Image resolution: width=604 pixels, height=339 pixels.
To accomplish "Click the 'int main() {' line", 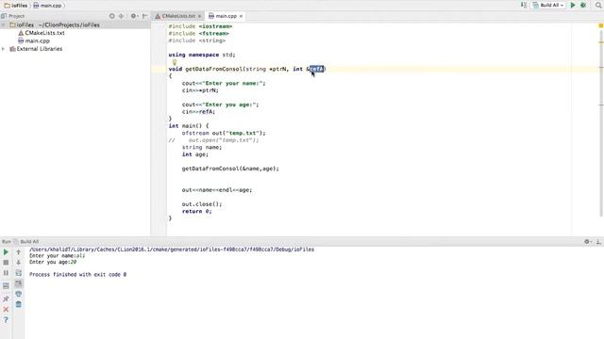I will coord(189,126).
